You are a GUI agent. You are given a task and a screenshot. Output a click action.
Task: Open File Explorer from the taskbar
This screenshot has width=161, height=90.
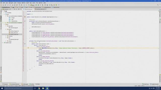coord(43,88)
